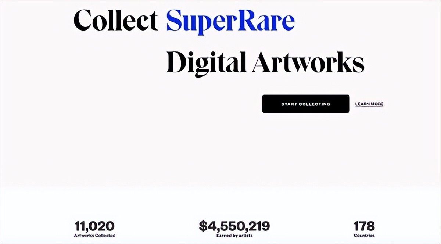The height and width of the screenshot is (244, 441).
Task: Open the LEARN MORE link
Action: click(369, 104)
